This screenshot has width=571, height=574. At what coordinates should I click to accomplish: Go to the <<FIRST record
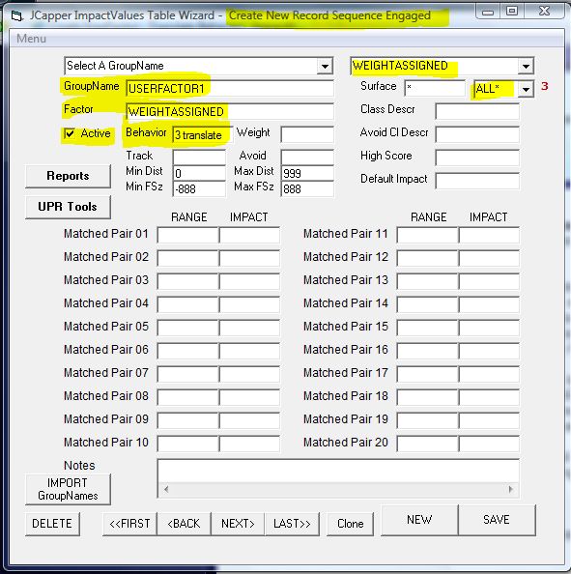coord(129,524)
